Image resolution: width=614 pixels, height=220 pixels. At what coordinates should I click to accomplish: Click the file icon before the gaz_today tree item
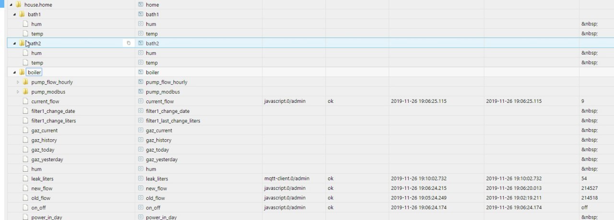pos(25,150)
